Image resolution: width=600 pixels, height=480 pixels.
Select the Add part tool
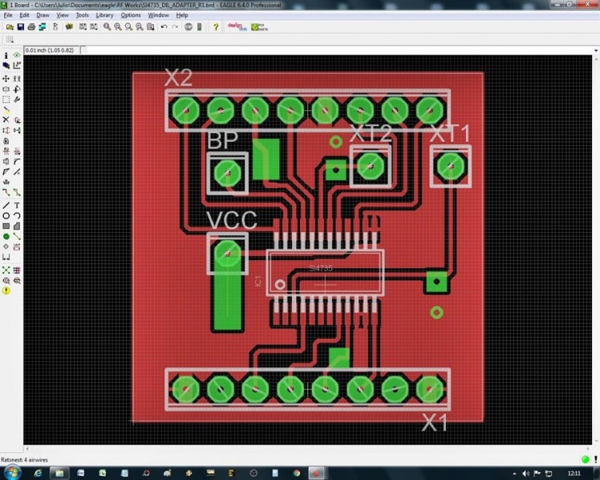(17, 120)
